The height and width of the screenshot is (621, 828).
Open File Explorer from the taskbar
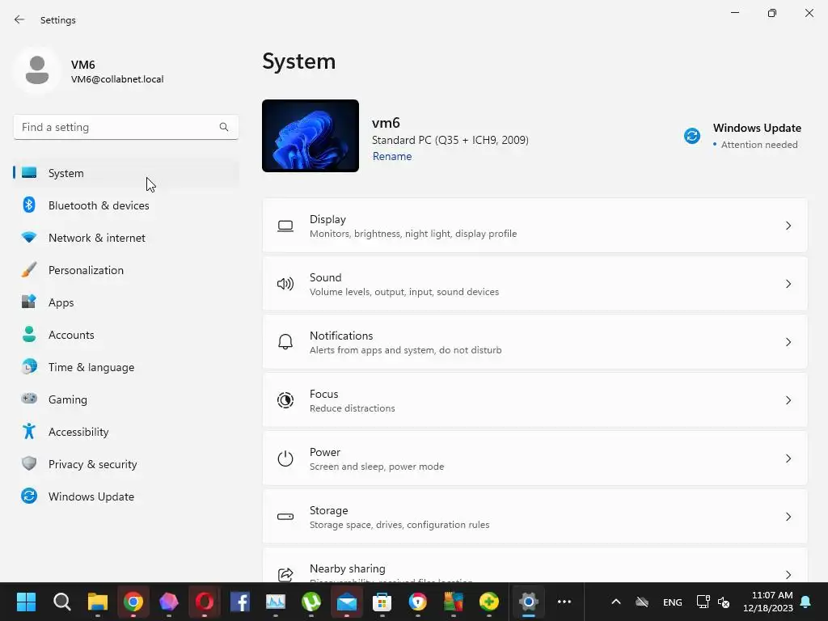pyautogui.click(x=98, y=602)
